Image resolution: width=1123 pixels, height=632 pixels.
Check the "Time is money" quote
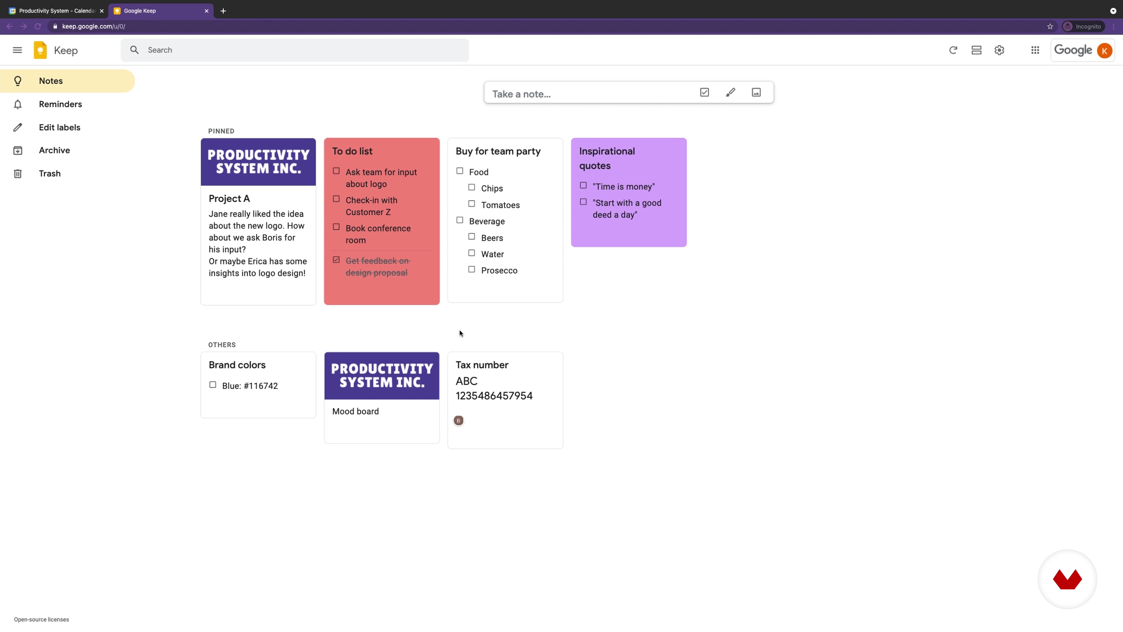point(583,186)
